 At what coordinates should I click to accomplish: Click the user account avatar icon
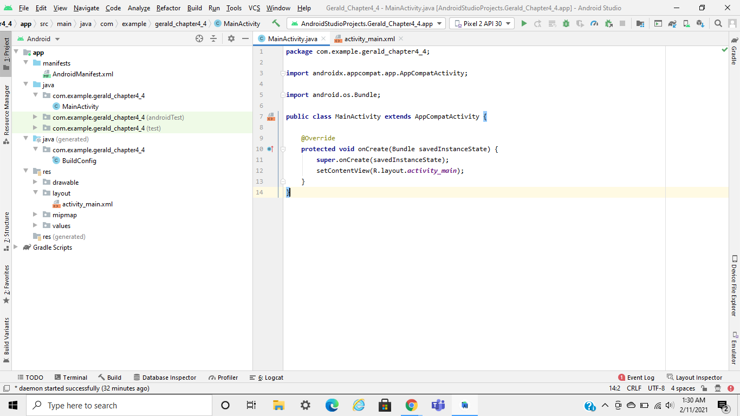[732, 24]
